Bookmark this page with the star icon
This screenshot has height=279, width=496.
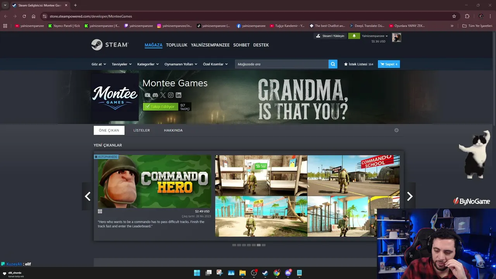click(x=454, y=16)
